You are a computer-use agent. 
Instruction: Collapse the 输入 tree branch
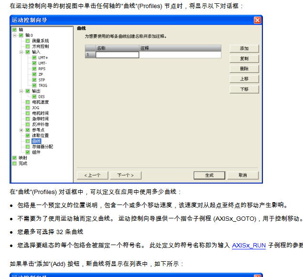pos(21,52)
